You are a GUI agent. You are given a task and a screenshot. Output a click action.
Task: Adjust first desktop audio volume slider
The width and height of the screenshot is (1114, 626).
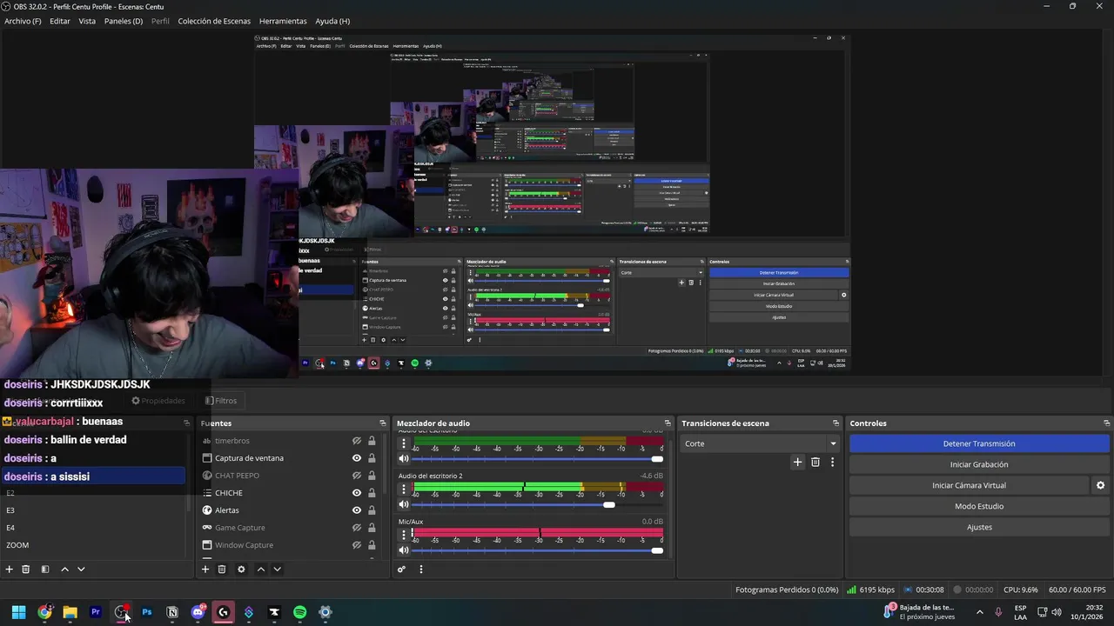click(x=537, y=459)
